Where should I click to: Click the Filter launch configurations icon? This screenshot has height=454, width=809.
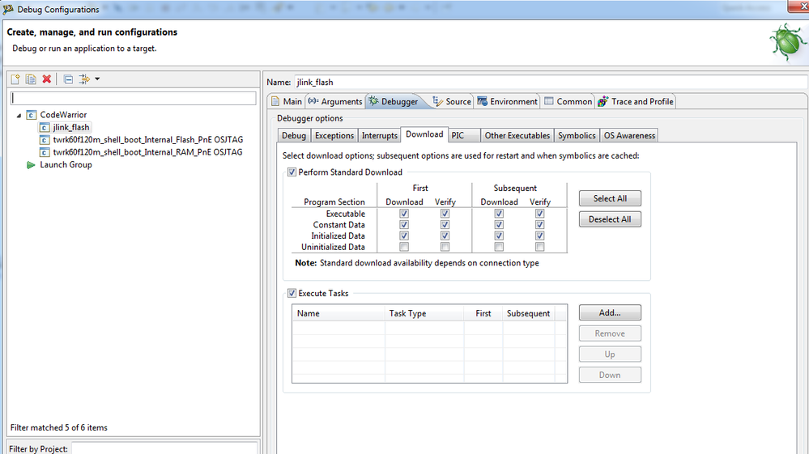(84, 78)
